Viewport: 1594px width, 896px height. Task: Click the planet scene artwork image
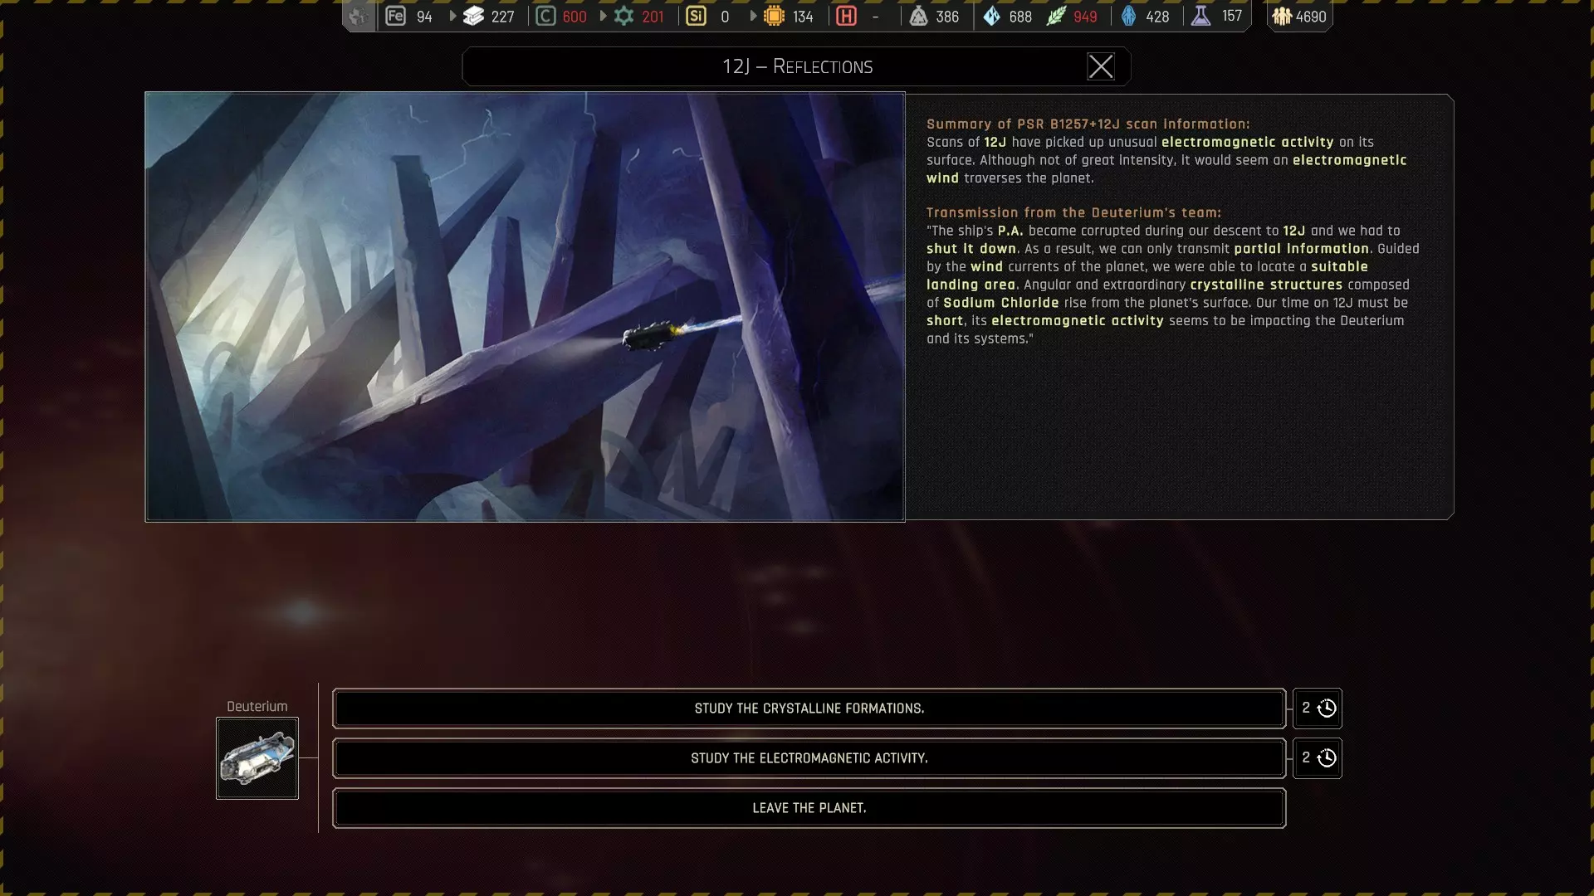525,307
